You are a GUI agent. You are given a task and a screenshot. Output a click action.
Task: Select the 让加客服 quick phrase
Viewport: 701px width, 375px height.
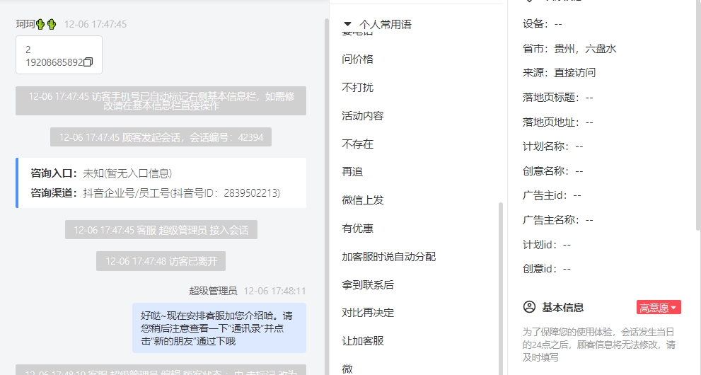(363, 340)
